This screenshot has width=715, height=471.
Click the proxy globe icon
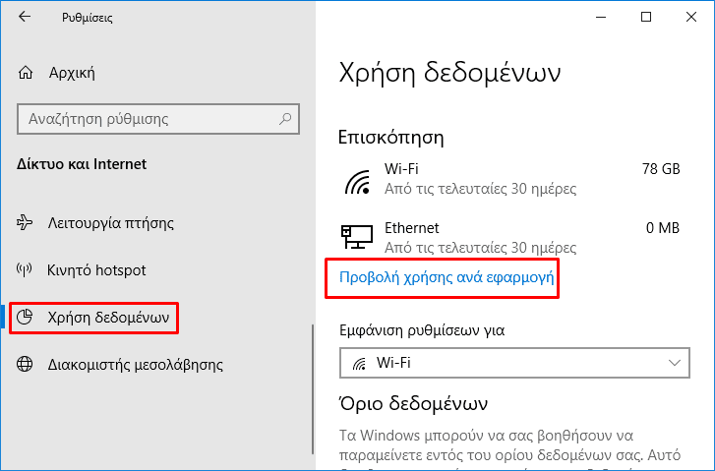(26, 365)
